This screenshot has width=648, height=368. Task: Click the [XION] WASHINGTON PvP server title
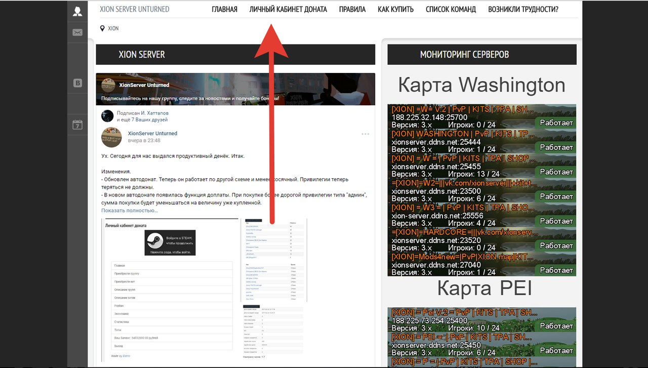[x=463, y=134]
